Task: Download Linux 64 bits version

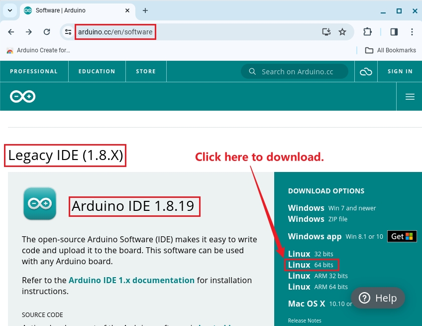Action: coord(311,265)
